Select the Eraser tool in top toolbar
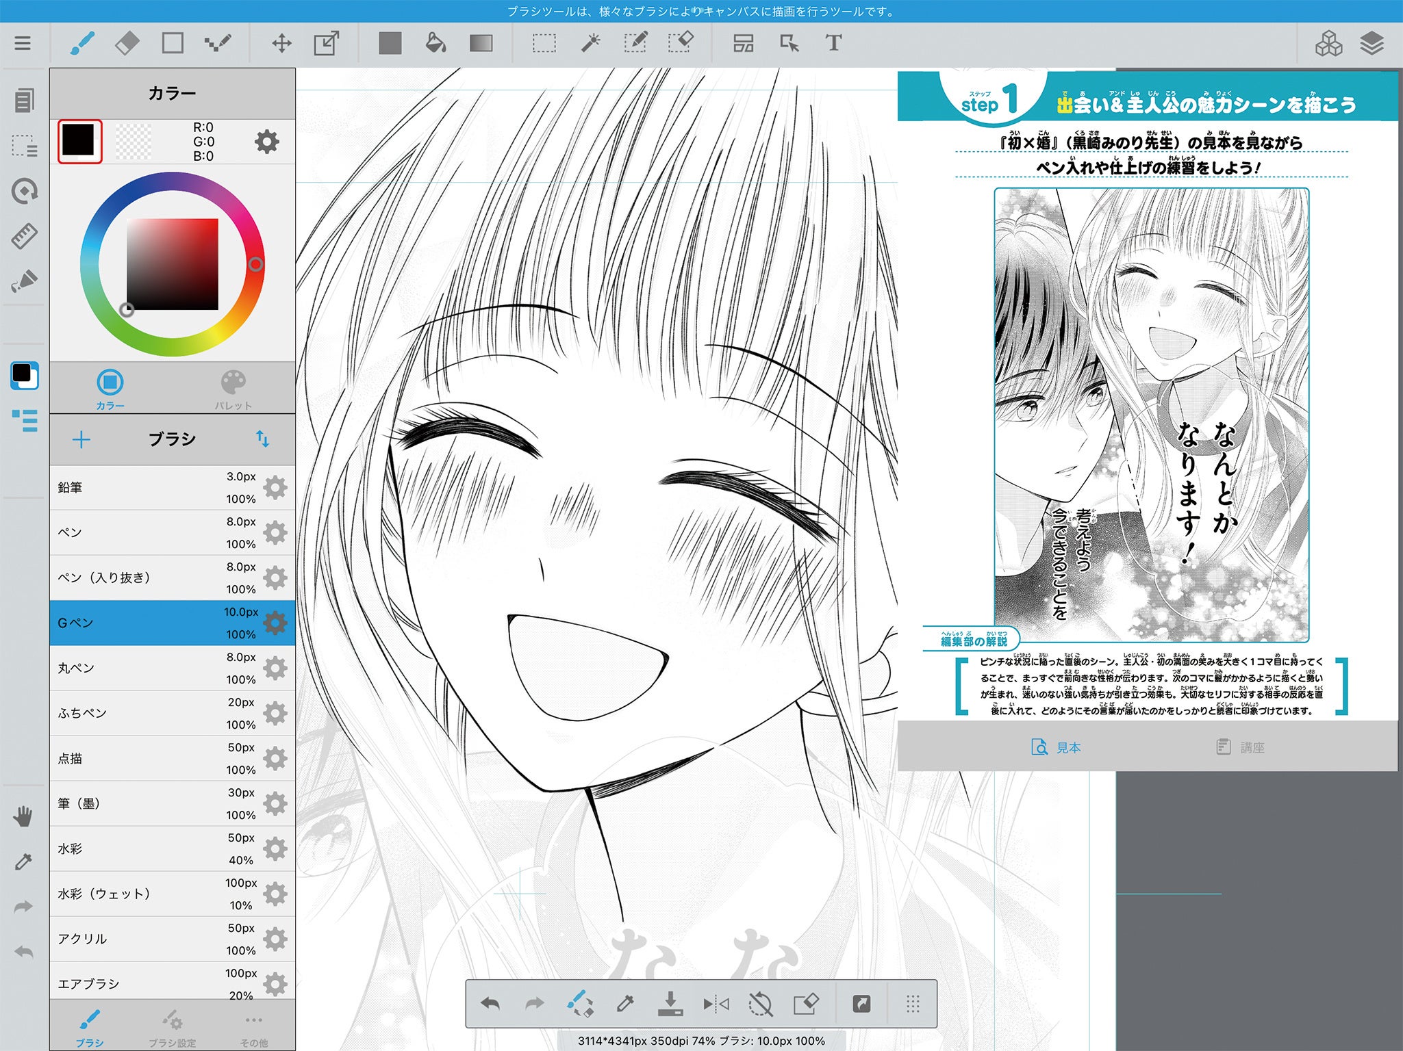The height and width of the screenshot is (1051, 1403). (x=127, y=43)
